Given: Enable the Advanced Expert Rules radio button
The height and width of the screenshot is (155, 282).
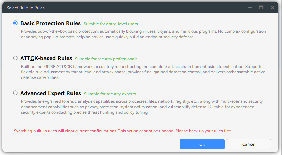Looking at the screenshot, I should click(15, 93).
